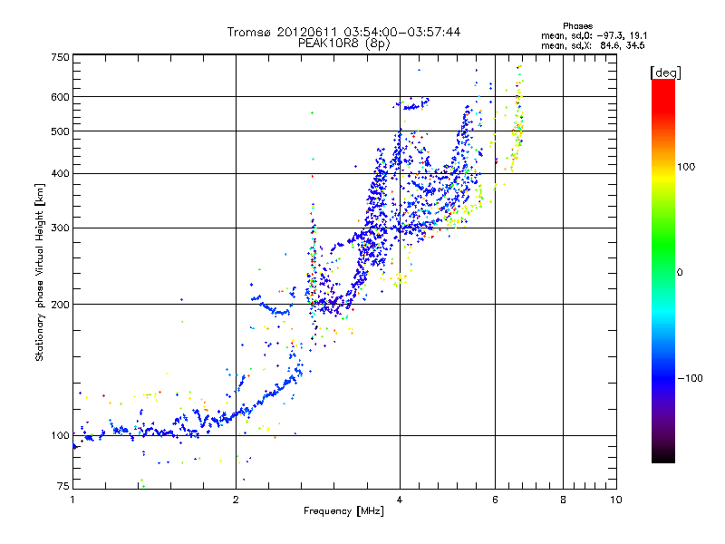Click the y-axis title "Stationary phase Virtual Height [km]"

click(x=40, y=272)
